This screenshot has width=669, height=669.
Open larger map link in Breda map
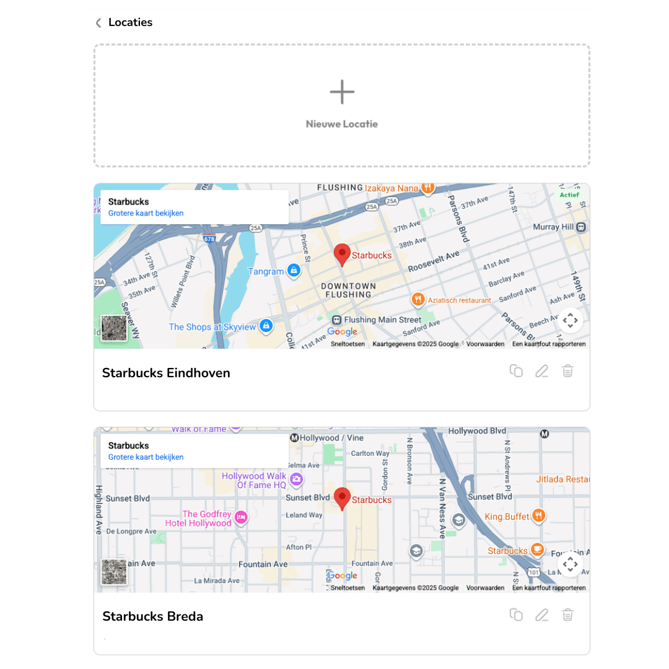[x=146, y=457]
